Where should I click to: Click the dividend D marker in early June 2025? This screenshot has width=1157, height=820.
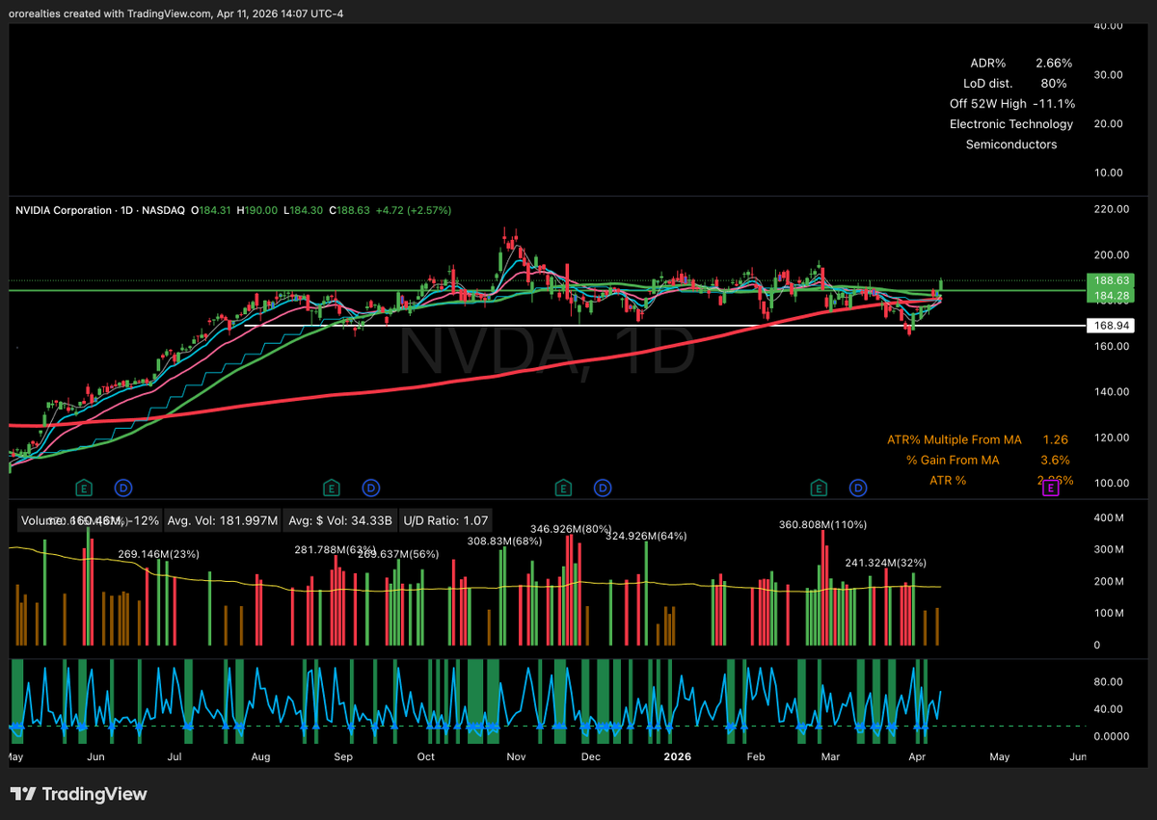pyautogui.click(x=123, y=489)
